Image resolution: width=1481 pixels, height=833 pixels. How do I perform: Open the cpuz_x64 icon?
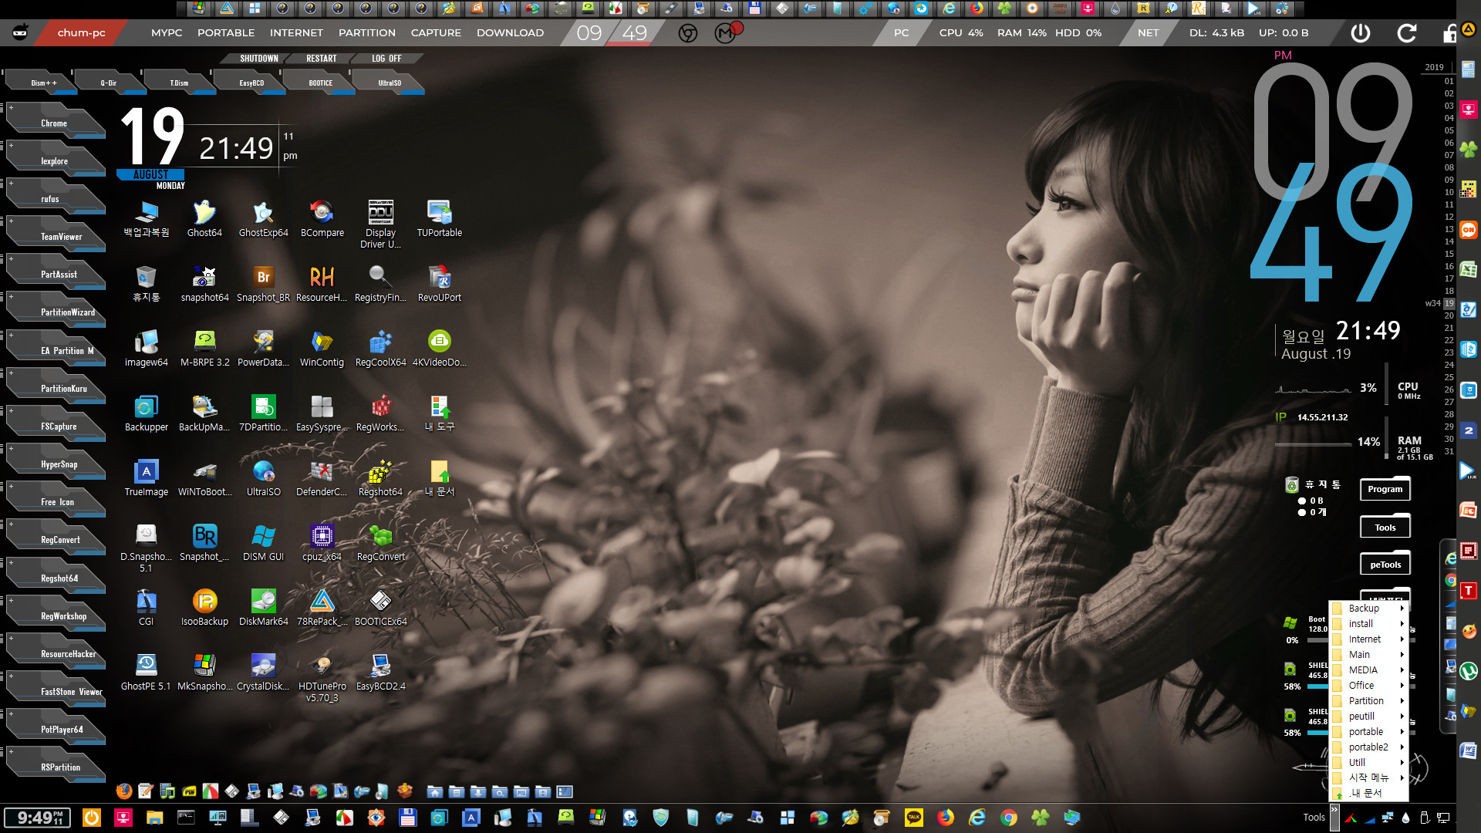pos(322,543)
